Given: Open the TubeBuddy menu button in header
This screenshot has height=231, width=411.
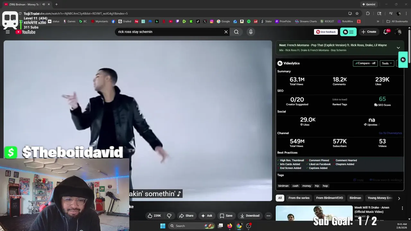Looking at the screenshot, I should point(348,32).
